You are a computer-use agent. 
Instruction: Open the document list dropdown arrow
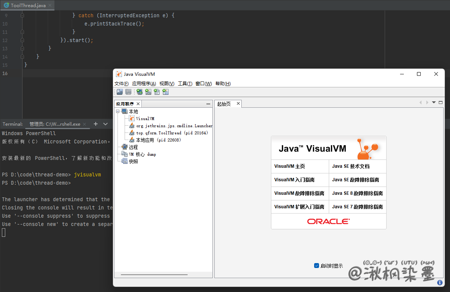[434, 102]
